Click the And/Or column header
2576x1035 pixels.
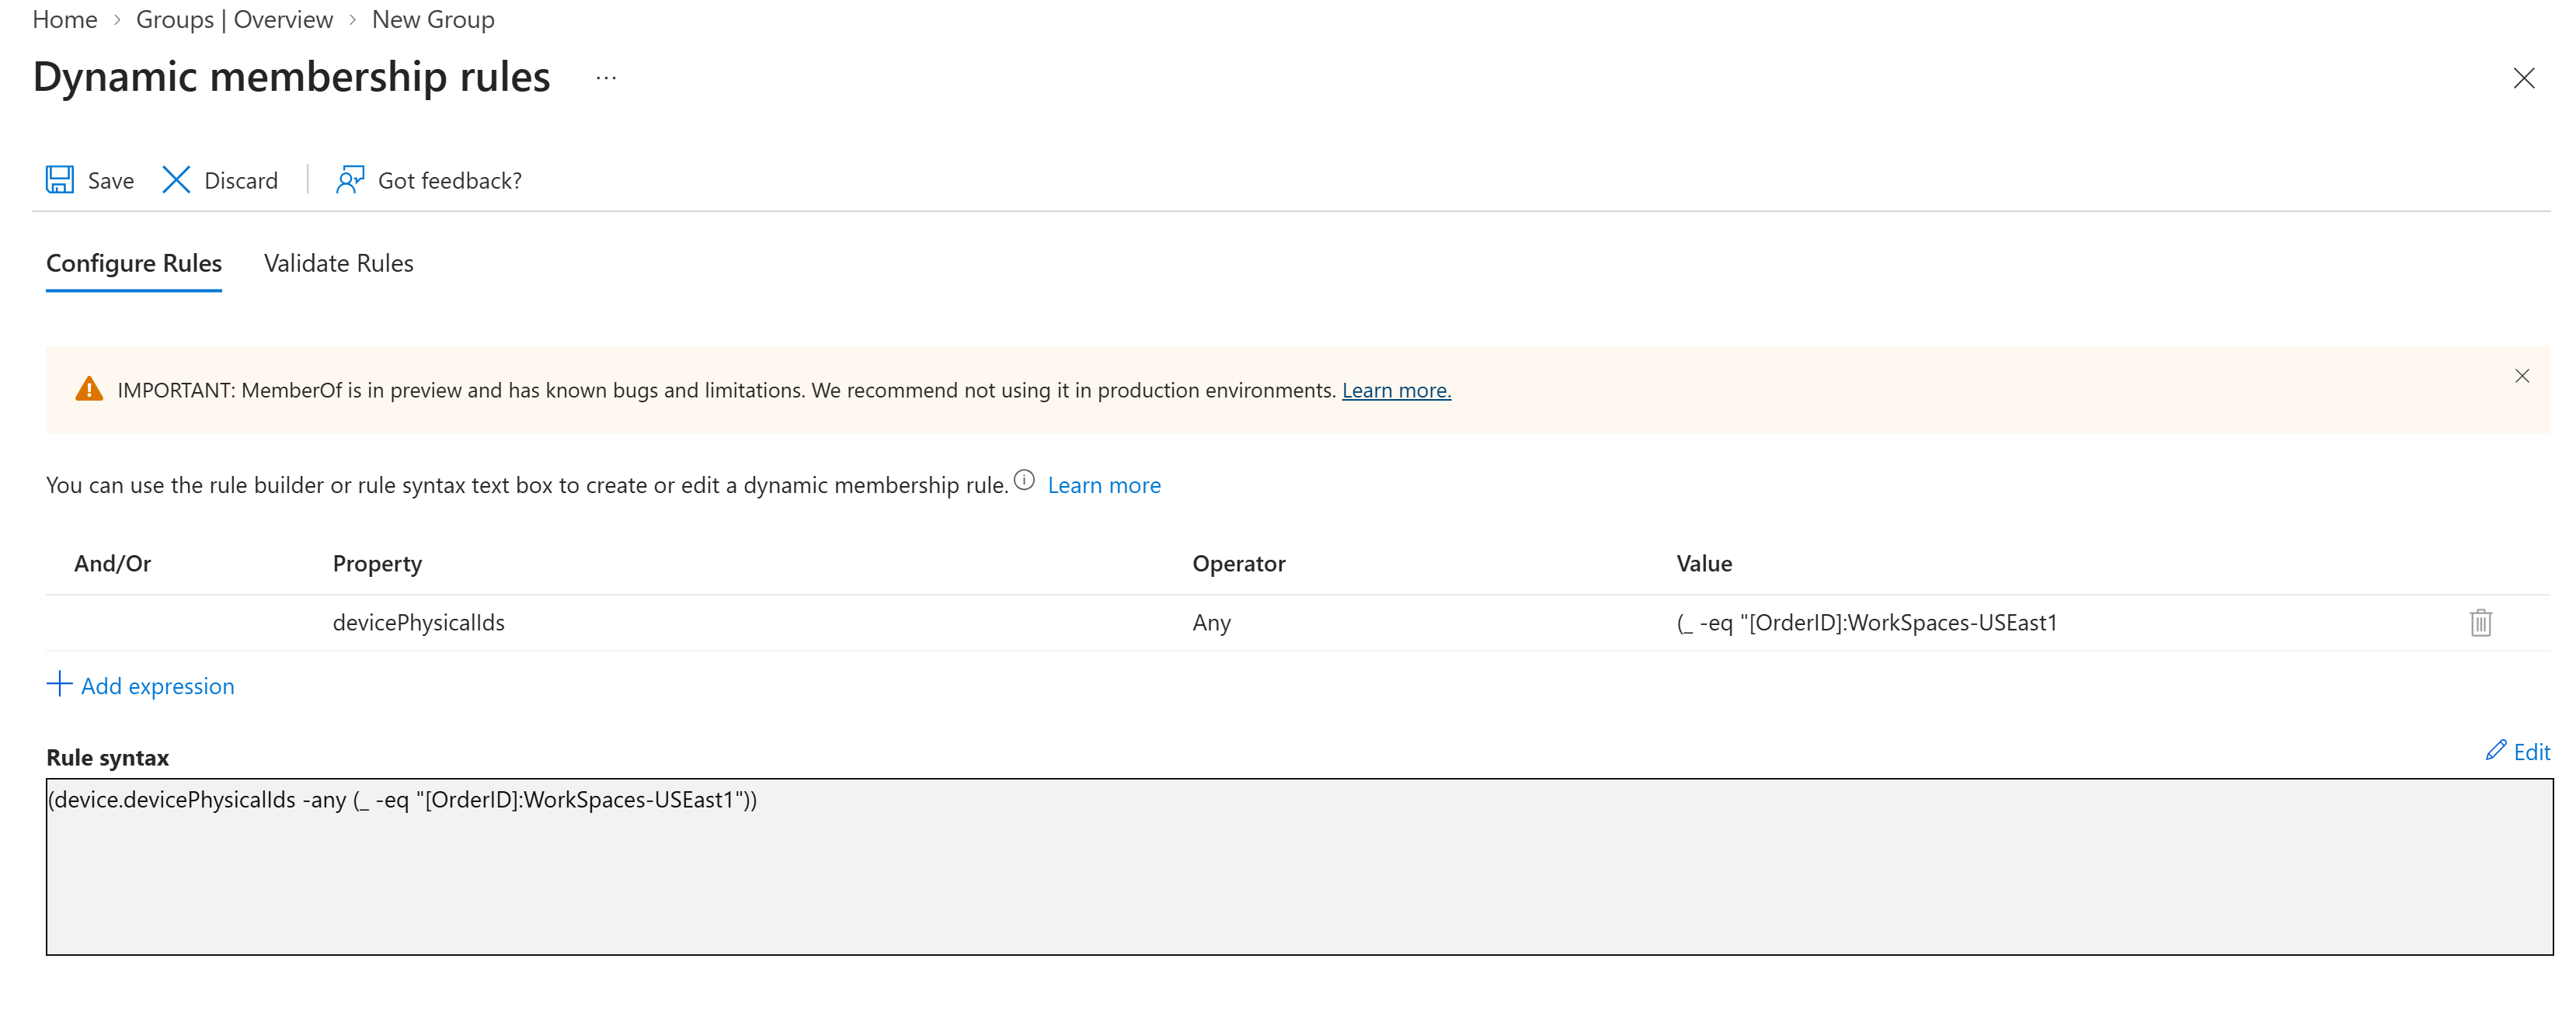(112, 564)
